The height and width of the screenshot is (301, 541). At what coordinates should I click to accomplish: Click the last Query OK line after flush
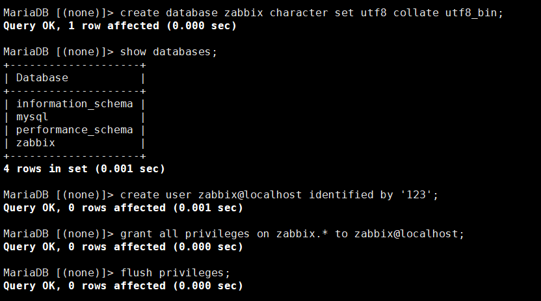click(x=123, y=286)
